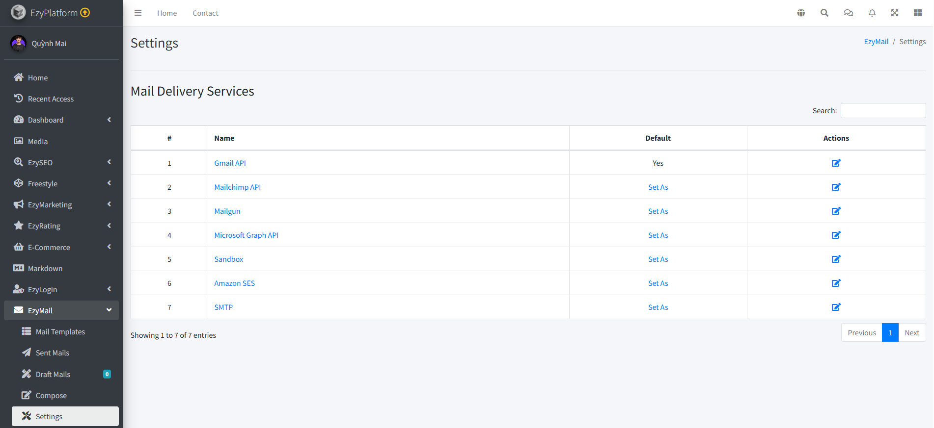Edit the Gmail API service

click(836, 163)
